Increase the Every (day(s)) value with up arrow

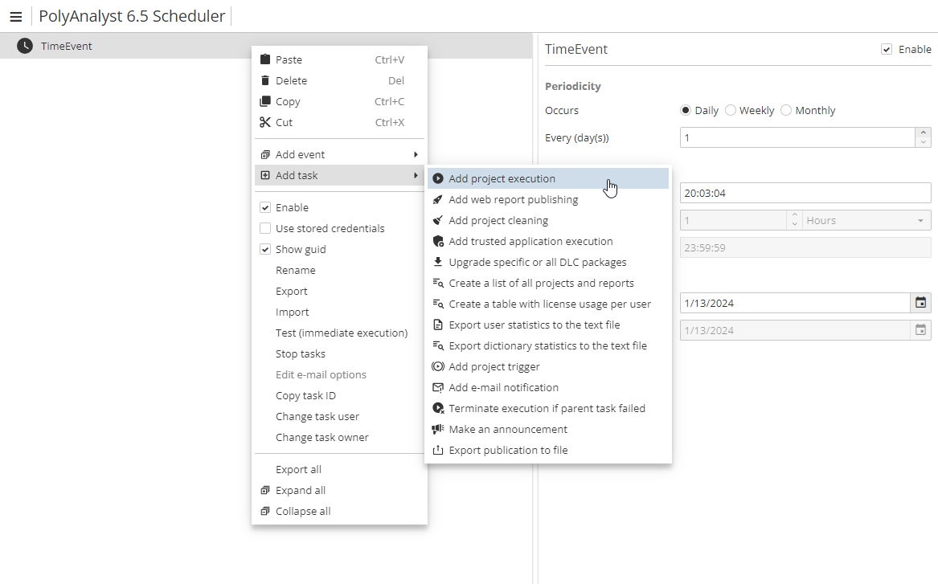924,133
